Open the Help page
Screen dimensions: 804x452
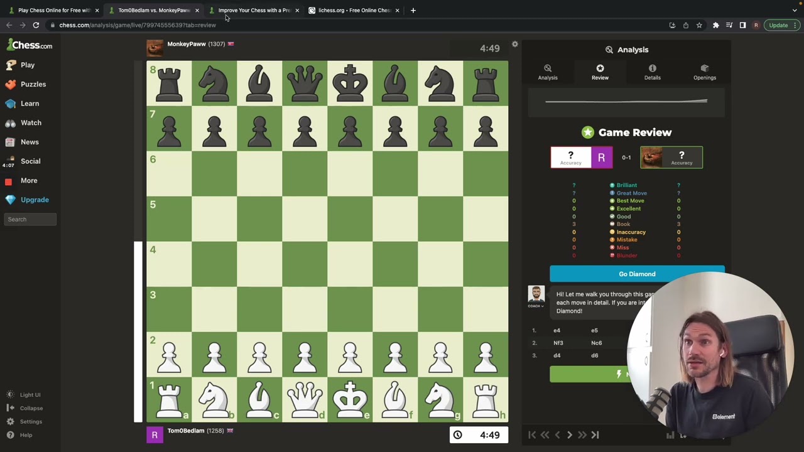(x=19, y=435)
